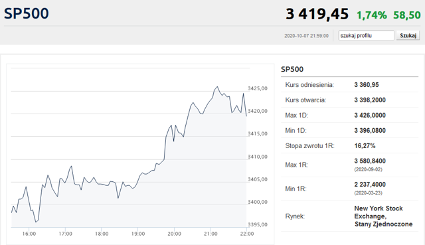Click the Max 1R date (2020-09-02)
The width and height of the screenshot is (425, 245).
coord(368,169)
